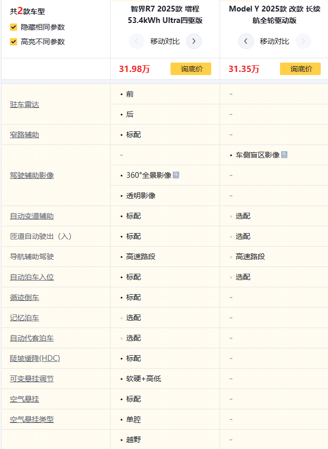Click right arrow under Model Y column
This screenshot has height=449, width=328.
point(303,41)
